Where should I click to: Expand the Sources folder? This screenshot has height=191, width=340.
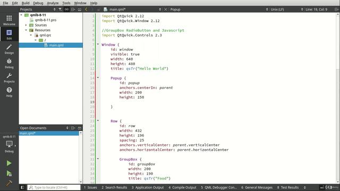tap(26, 25)
